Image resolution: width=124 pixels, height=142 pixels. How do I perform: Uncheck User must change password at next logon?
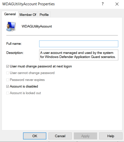pos(8,66)
